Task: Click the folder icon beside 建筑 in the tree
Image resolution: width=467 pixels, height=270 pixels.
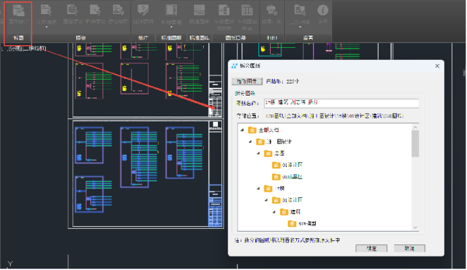Action: 284,211
